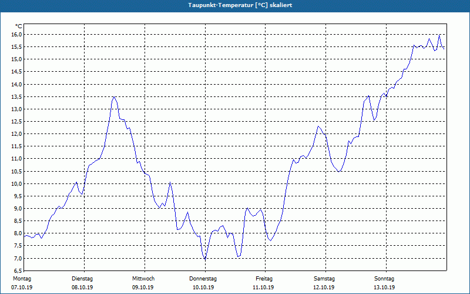Click the Montag day label
The height and width of the screenshot is (294, 470).
pyautogui.click(x=22, y=279)
